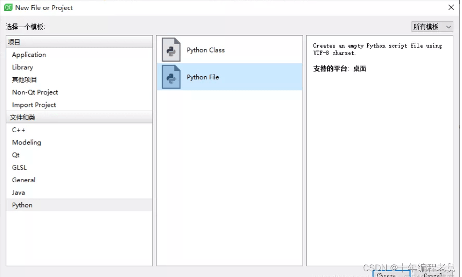
Task: Close the New File or Project dialog
Action: click(451, 7)
